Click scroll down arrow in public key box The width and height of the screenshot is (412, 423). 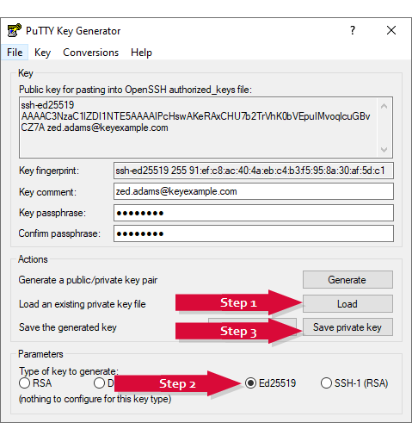coord(384,149)
